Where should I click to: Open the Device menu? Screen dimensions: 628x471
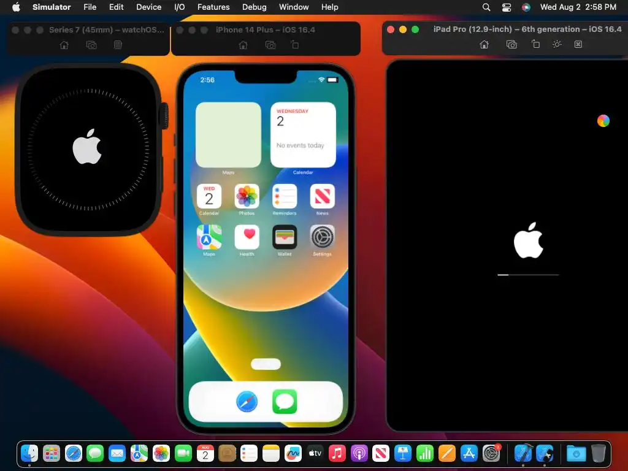(x=148, y=7)
